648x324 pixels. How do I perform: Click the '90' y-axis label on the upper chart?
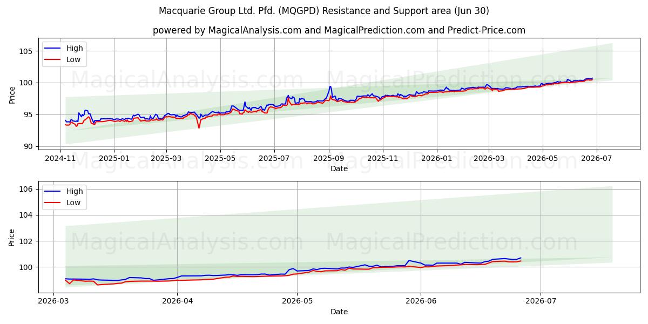28,146
